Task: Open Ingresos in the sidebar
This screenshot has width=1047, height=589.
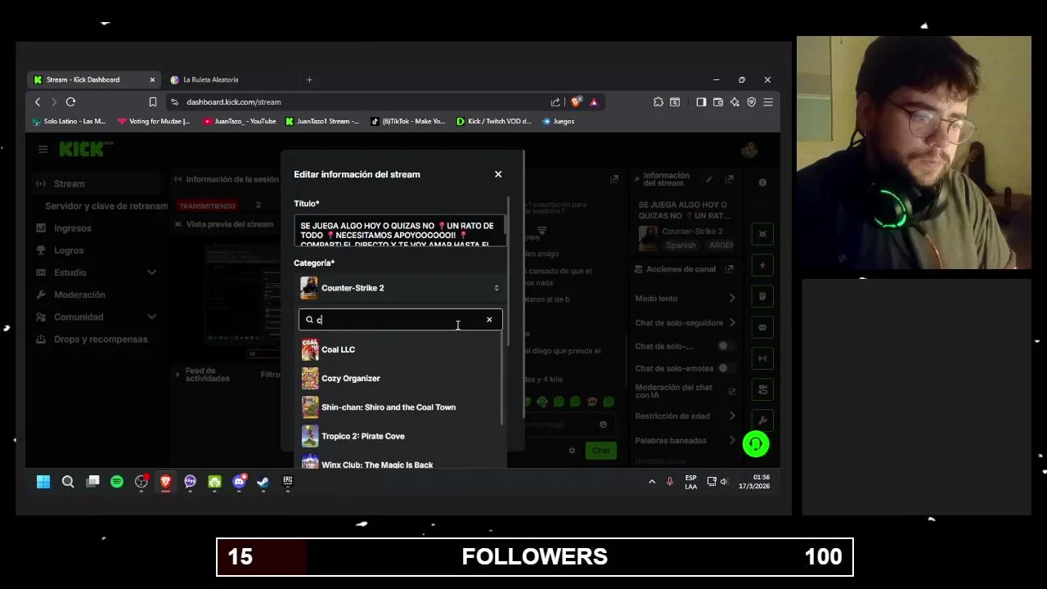Action: [x=73, y=228]
